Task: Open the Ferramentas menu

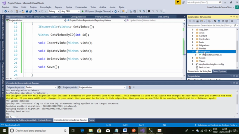Action: (81, 7)
